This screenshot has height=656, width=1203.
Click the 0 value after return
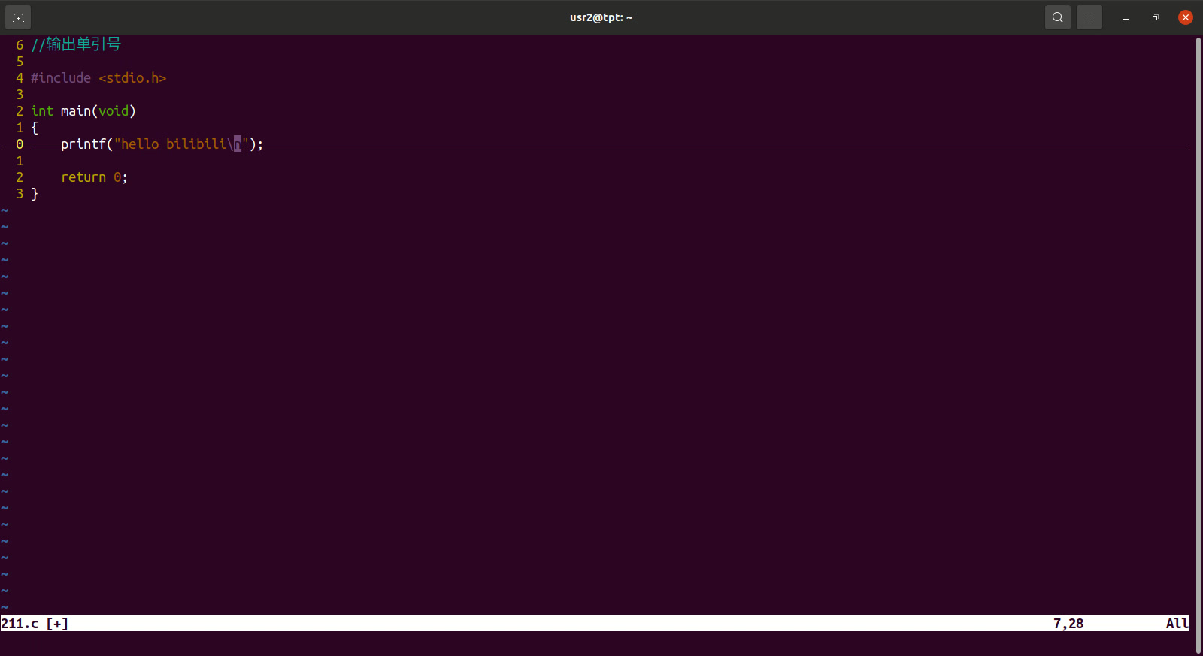point(117,177)
